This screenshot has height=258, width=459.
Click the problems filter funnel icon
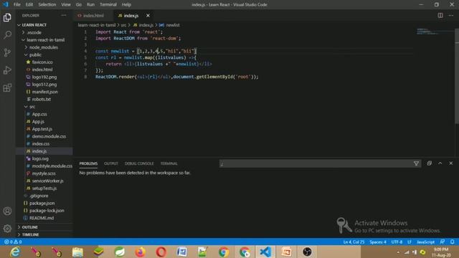(x=416, y=163)
